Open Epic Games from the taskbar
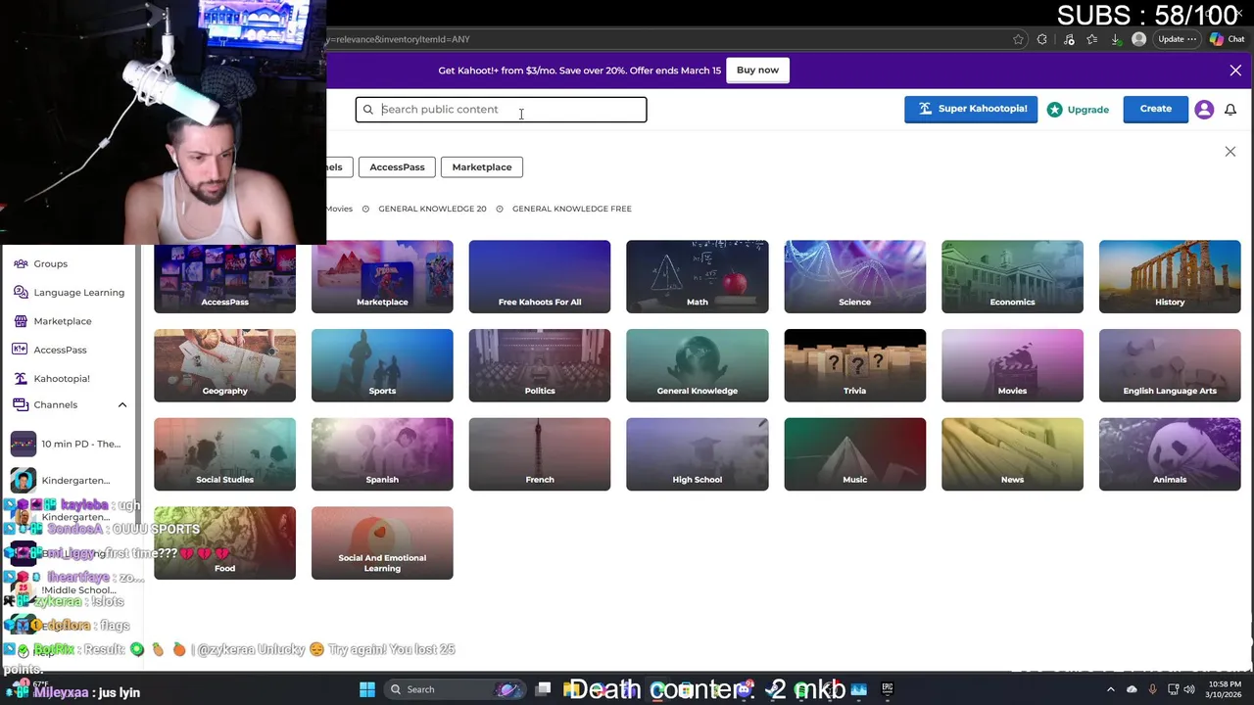 (887, 689)
